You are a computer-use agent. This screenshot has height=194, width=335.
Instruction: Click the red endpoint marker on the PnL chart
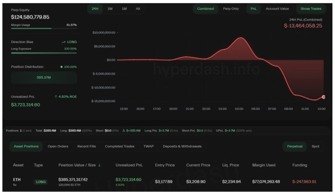pyautogui.click(x=324, y=97)
